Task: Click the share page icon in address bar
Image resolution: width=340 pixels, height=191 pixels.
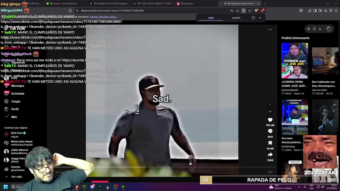Action: click(249, 11)
